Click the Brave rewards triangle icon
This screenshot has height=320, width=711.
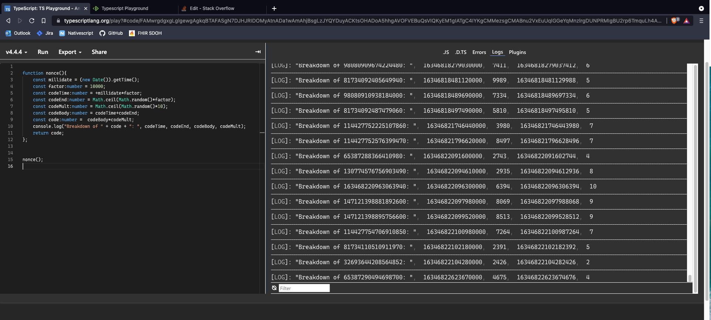pos(686,21)
